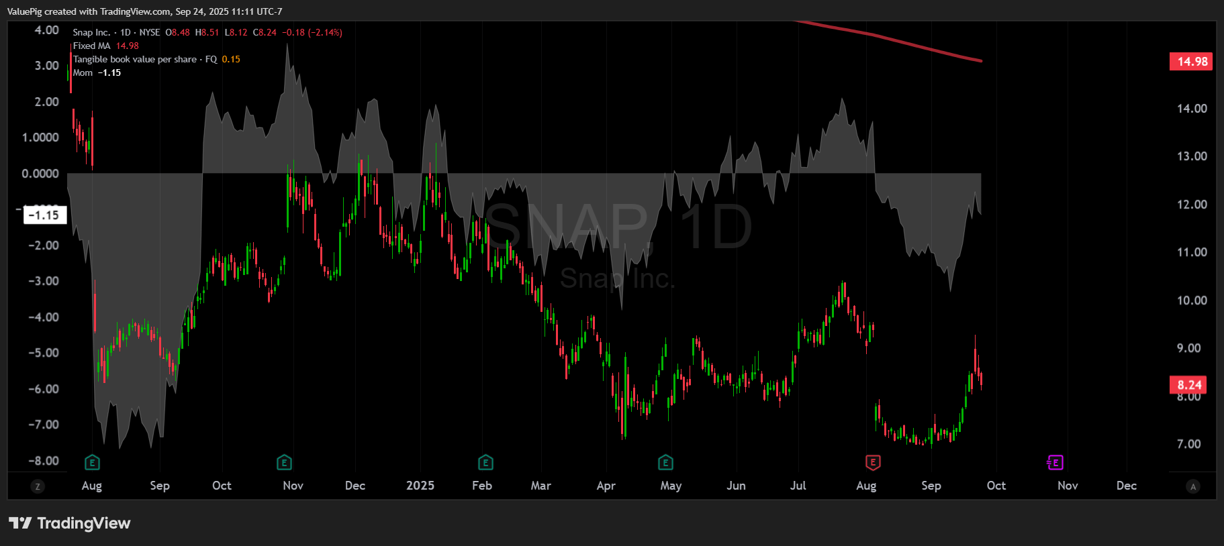Screen dimensions: 1224x546
Task: Click the 14.00 price scale label
Action: 1192,109
